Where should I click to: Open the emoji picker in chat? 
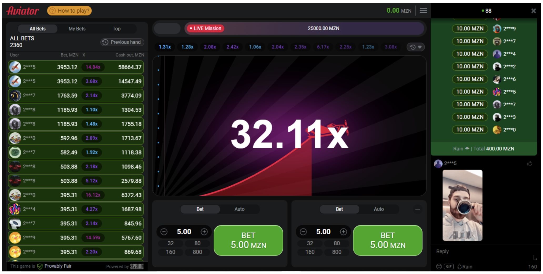tap(439, 266)
